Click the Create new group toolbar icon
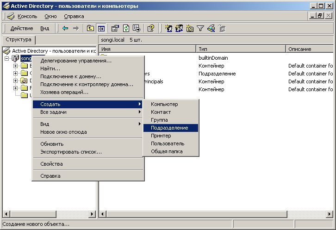336x230 pixels. pyautogui.click(x=179, y=28)
